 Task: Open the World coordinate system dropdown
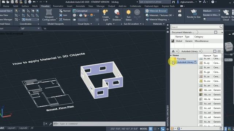[x=30, y=19]
